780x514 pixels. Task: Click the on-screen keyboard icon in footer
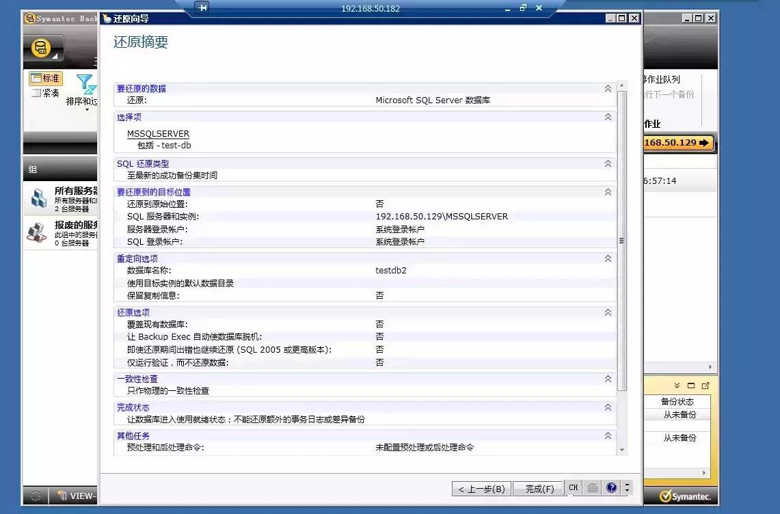592,488
